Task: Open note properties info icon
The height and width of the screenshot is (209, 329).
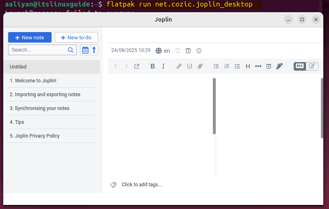Action: pyautogui.click(x=199, y=51)
